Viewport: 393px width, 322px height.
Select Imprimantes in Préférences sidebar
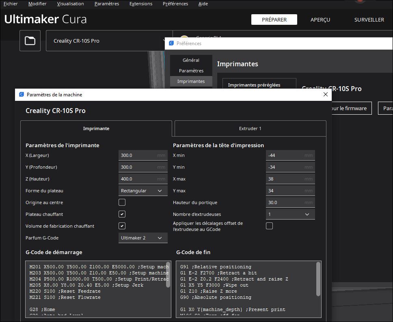pos(191,81)
